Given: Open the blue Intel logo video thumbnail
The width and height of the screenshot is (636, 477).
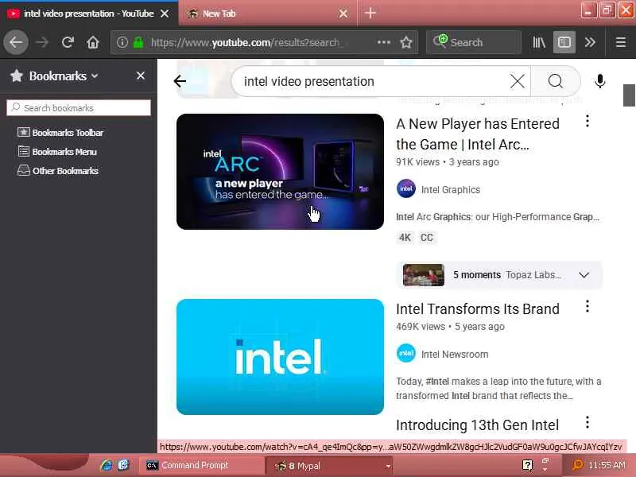Looking at the screenshot, I should 280,357.
